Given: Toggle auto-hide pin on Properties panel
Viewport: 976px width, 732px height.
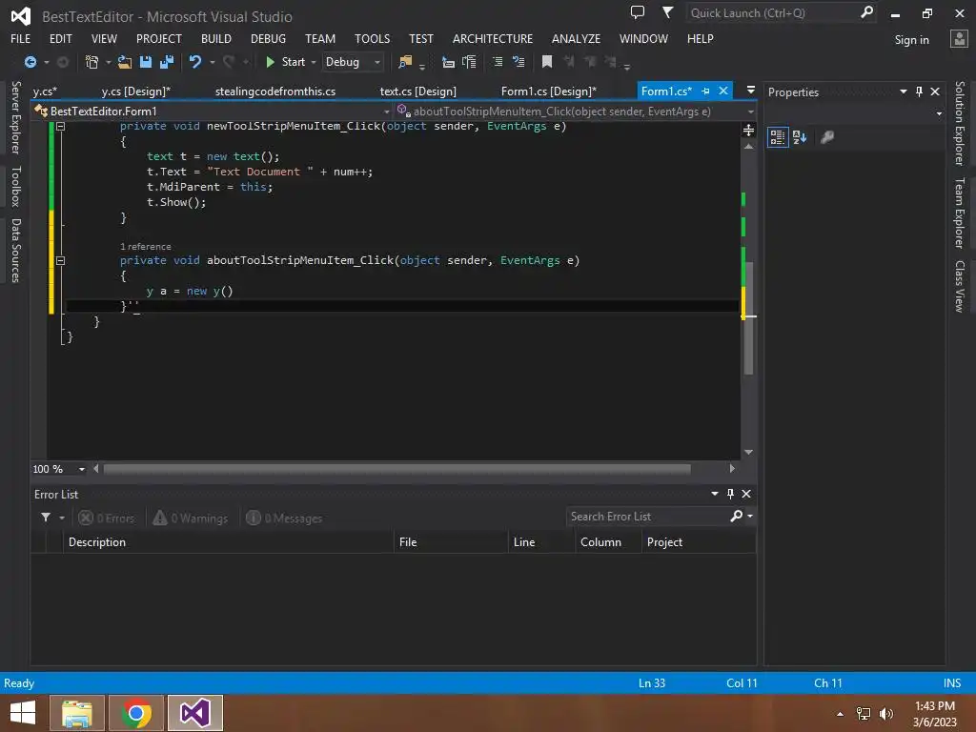Looking at the screenshot, I should 919,91.
